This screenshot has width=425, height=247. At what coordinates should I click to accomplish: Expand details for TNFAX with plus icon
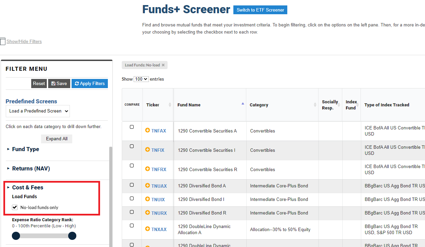pyautogui.click(x=148, y=130)
